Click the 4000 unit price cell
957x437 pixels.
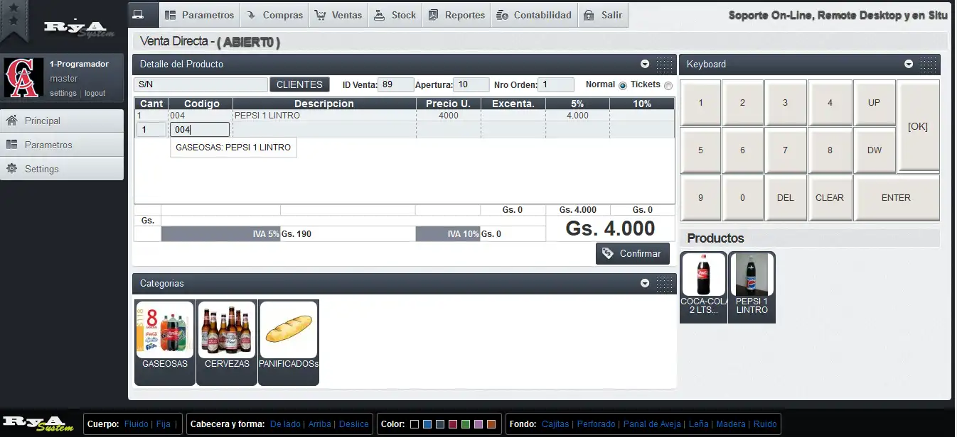[x=449, y=116]
